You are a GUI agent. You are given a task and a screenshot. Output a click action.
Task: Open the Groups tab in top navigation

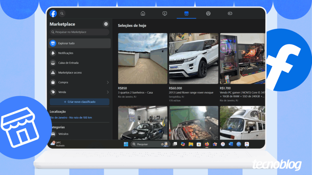pyautogui.click(x=208, y=14)
